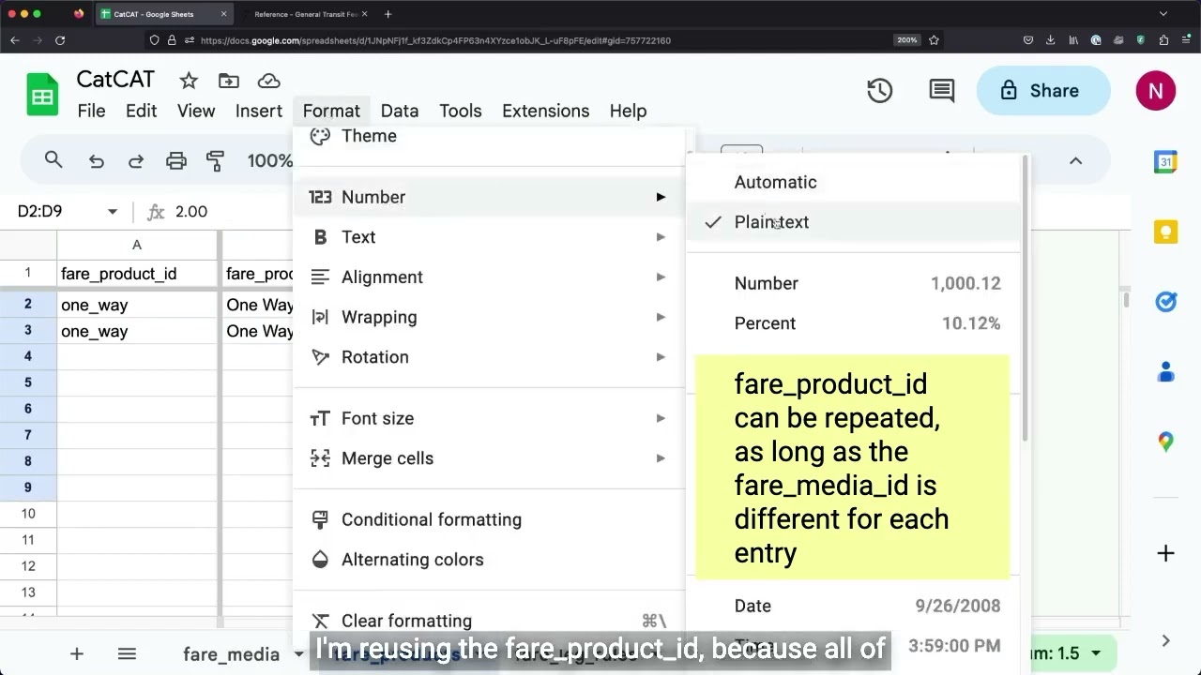Expand the Number submenu arrow
Viewport: 1201px width, 675px height.
coord(661,197)
